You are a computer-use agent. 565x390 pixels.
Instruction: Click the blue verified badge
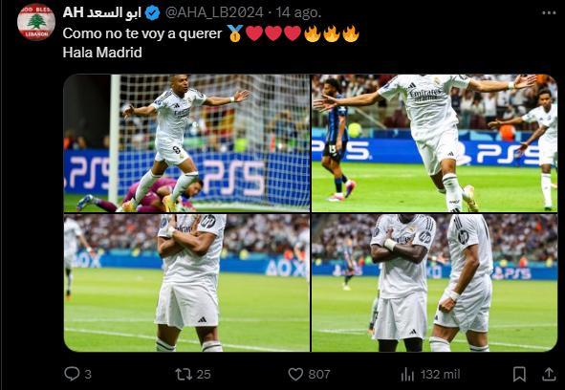point(152,13)
